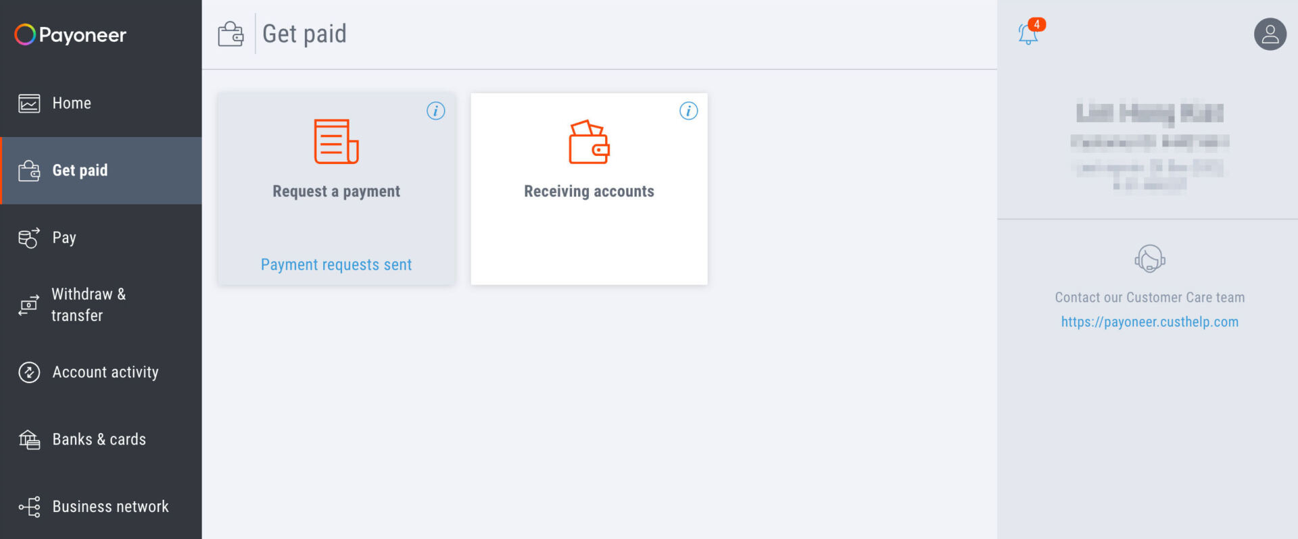Viewport: 1298px width, 539px height.
Task: Click the Receiving accounts title
Action: click(589, 191)
